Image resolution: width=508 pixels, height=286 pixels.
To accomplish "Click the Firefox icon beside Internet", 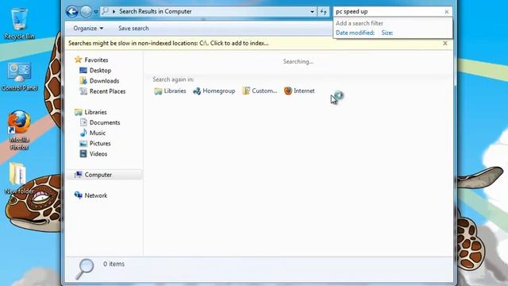I will point(287,91).
